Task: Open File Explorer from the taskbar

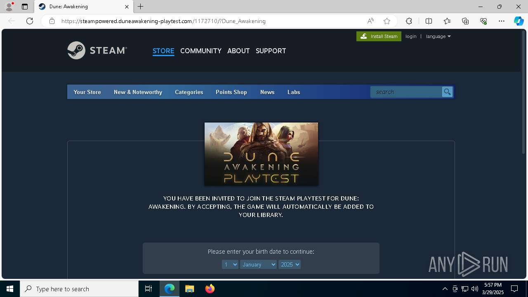Action: pos(189,289)
